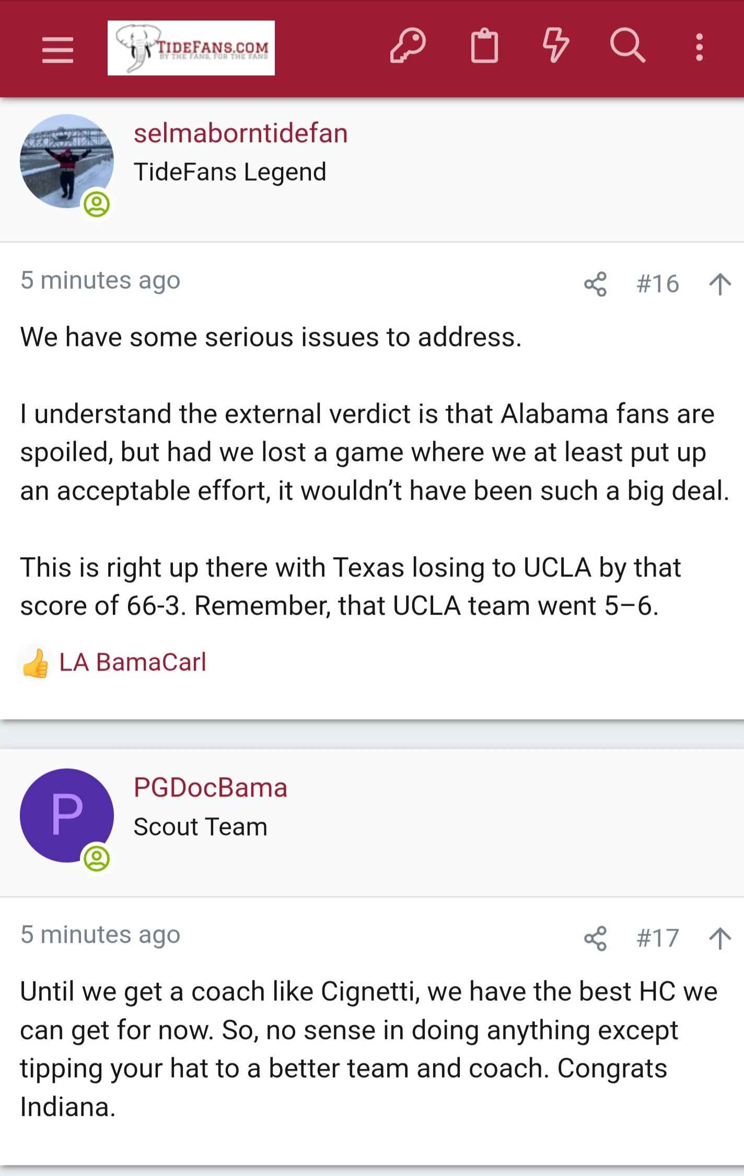Open permalink for post #17
This screenshot has height=1176, width=744.
(x=658, y=939)
